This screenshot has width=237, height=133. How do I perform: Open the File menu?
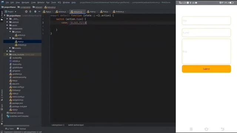[7, 3]
